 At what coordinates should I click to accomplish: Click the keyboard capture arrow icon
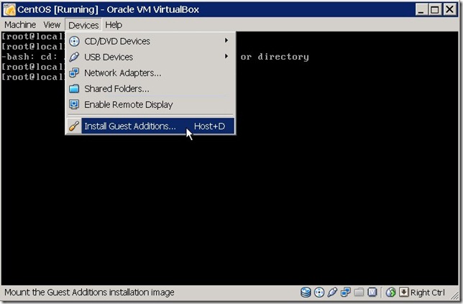tap(403, 293)
